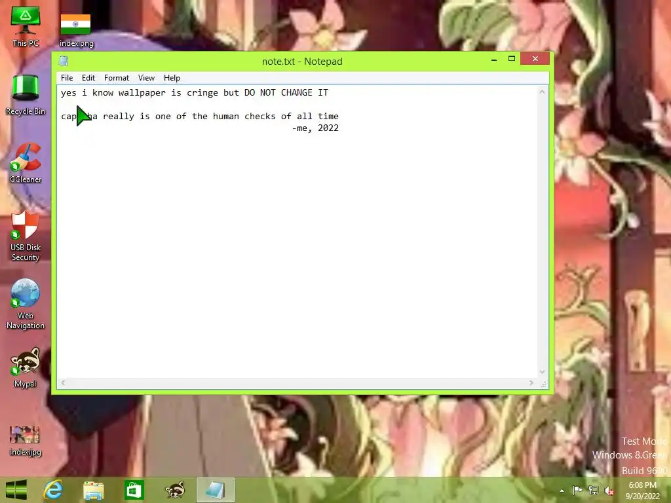Open the Edit menu in Notepad
Viewport: 671px width, 503px height.
[x=88, y=78]
